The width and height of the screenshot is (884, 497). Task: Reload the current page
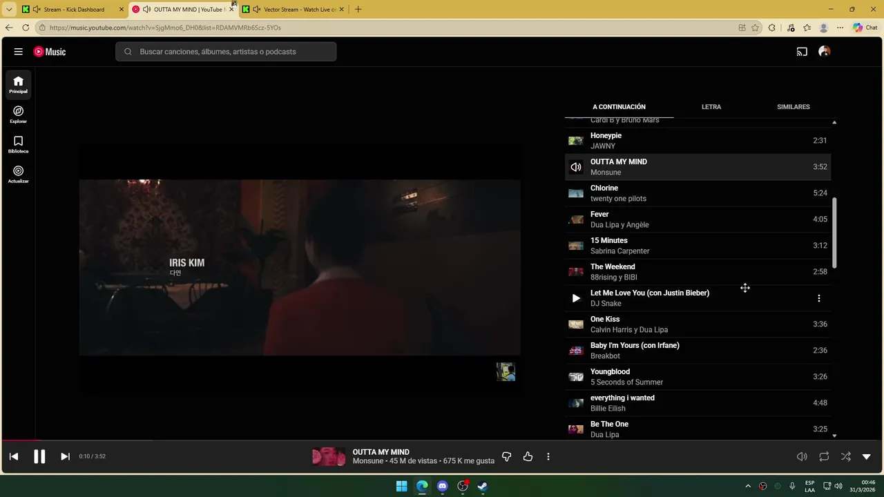point(26,28)
